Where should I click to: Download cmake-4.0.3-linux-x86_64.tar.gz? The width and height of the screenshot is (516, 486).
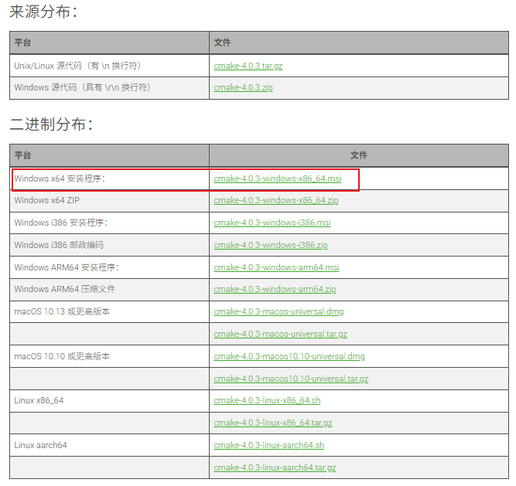(273, 423)
